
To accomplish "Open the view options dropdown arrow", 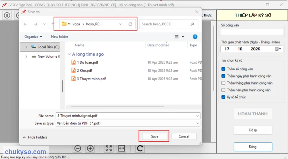I will (x=183, y=37).
